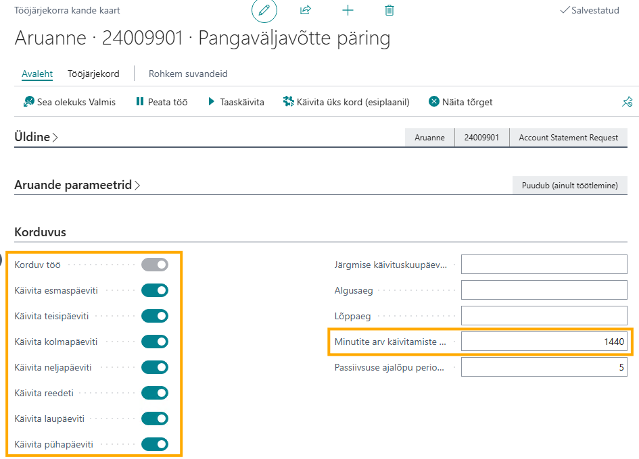Click the Tööjärjekorra kande kaart caption
Image resolution: width=639 pixels, height=459 pixels.
click(x=67, y=10)
